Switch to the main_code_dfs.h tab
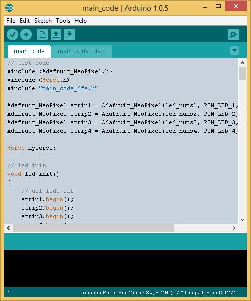This screenshot has height=301, width=251. pos(82,51)
